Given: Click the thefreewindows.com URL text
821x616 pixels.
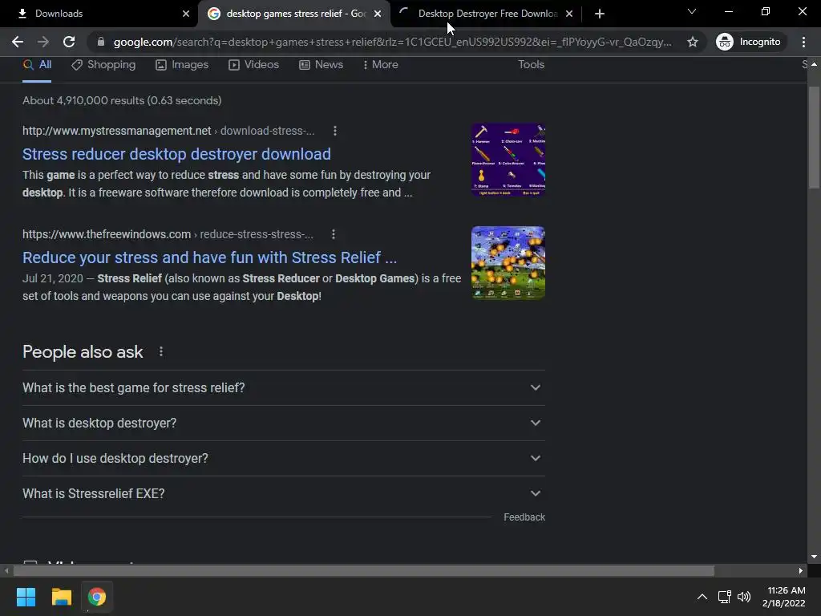Looking at the screenshot, I should point(168,235).
